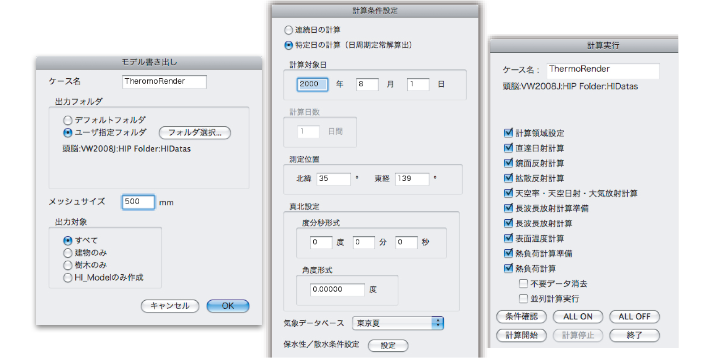Click the 条件確認 button
This screenshot has width=716, height=358.
[x=521, y=317]
